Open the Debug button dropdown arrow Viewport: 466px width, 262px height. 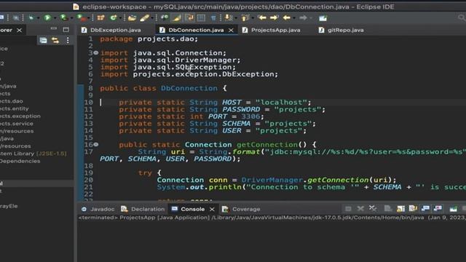click(38, 18)
